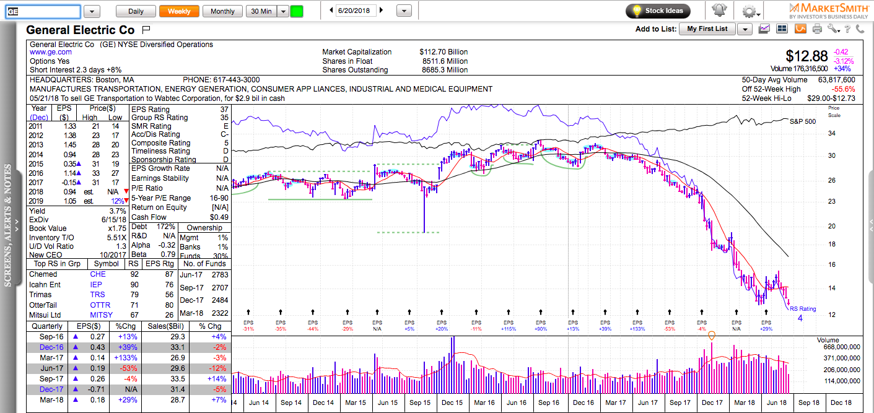Go to next date with right arrow

381,11
